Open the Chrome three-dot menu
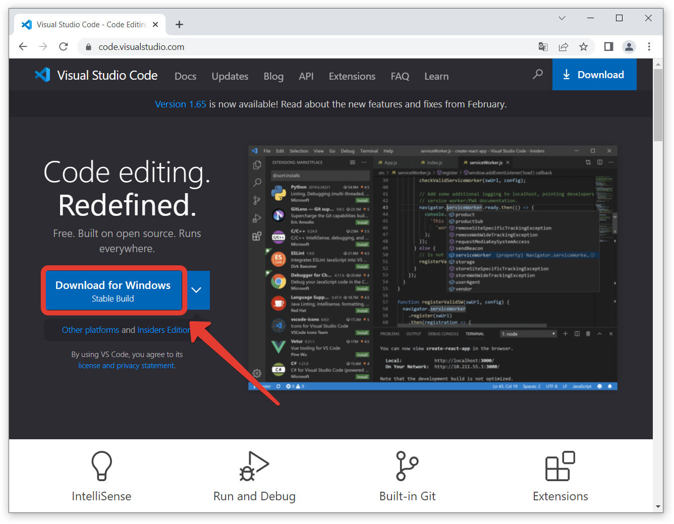The width and height of the screenshot is (674, 524). click(x=649, y=47)
